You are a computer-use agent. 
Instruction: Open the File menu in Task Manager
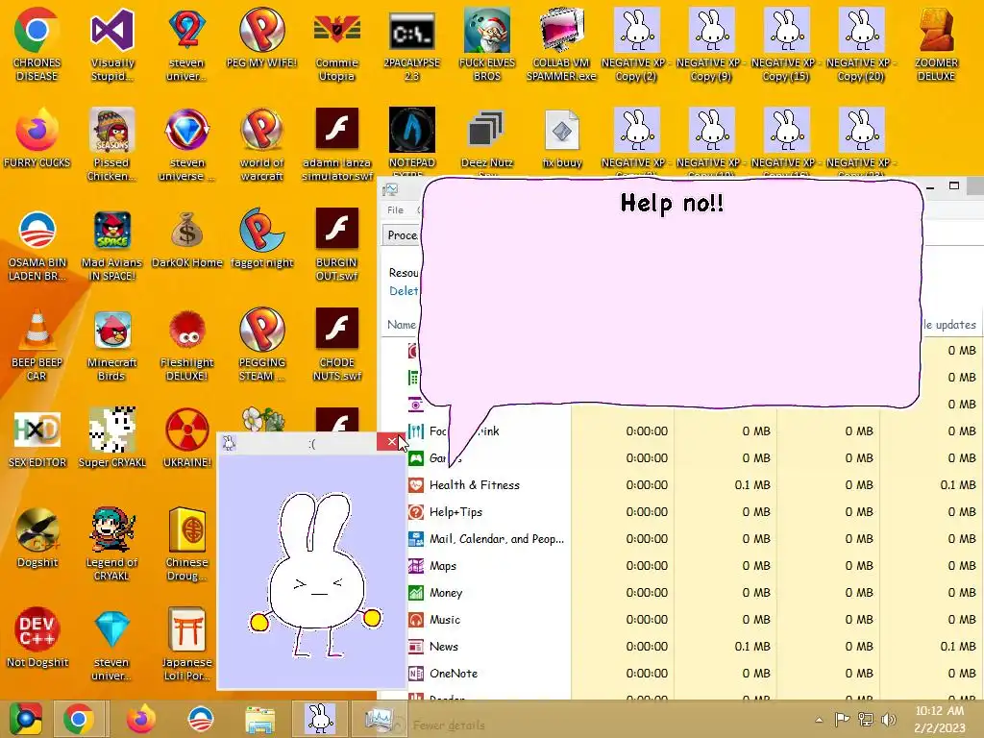click(395, 210)
